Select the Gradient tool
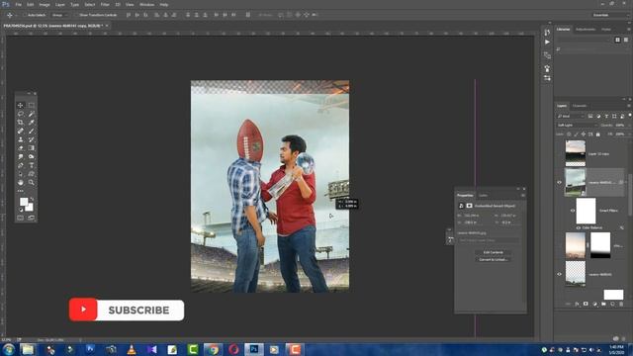Image resolution: width=633 pixels, height=356 pixels. (31, 148)
